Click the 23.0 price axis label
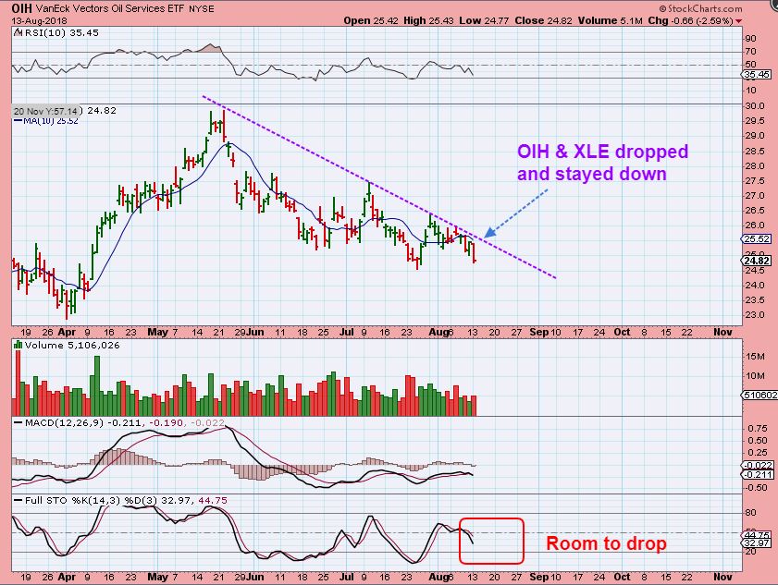778x585 pixels. pyautogui.click(x=754, y=315)
